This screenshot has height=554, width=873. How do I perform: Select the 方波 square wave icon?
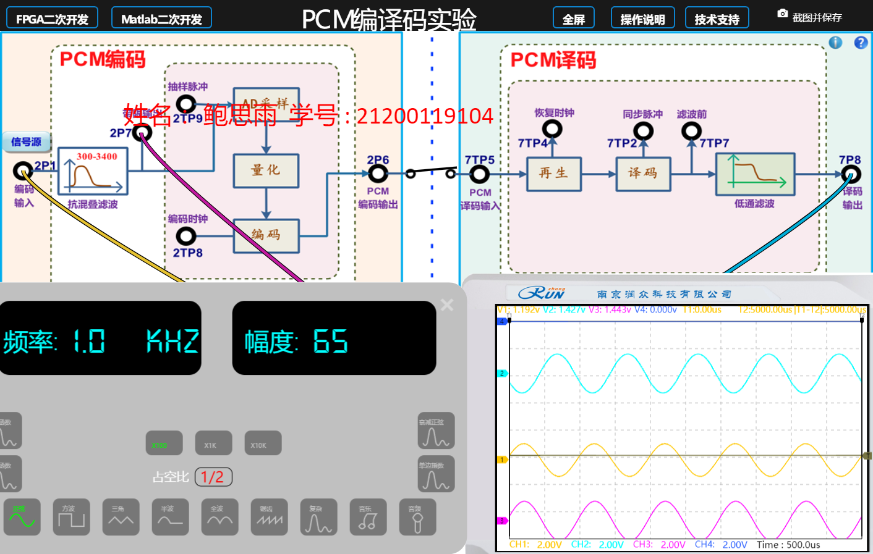(x=71, y=517)
